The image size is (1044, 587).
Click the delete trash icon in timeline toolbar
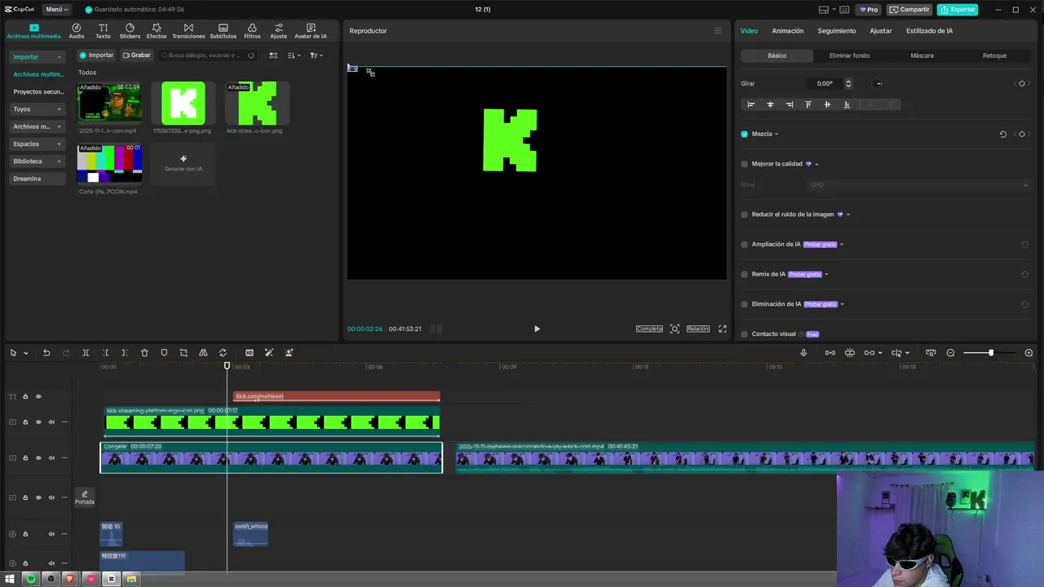(x=144, y=353)
